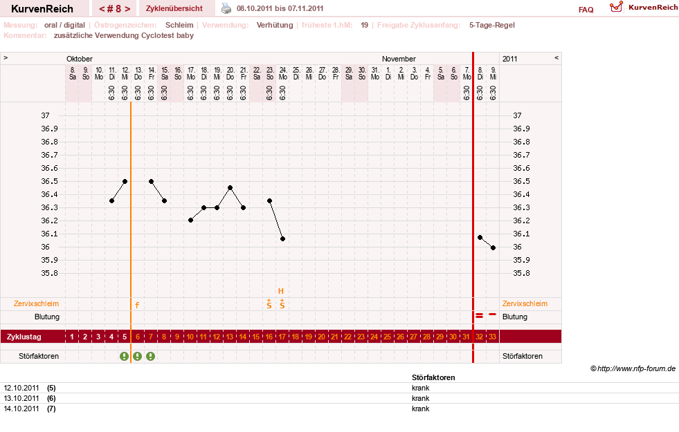Click the left 'Blutung' row label
679x432 pixels.
pos(47,317)
